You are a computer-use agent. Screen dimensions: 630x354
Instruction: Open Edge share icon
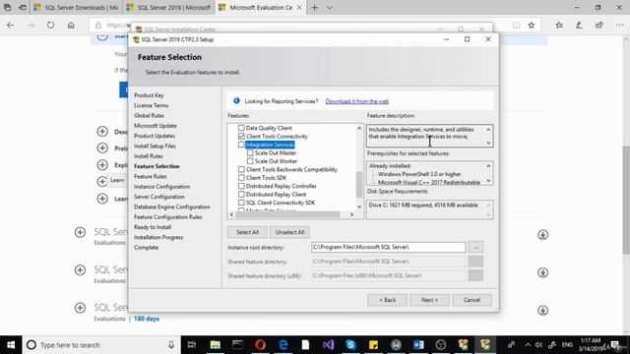[x=599, y=25]
